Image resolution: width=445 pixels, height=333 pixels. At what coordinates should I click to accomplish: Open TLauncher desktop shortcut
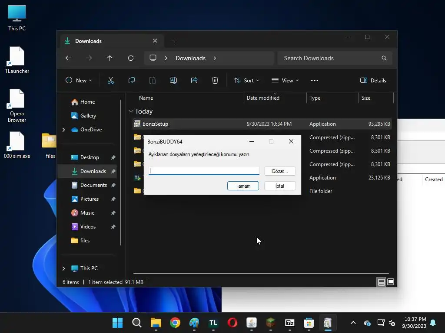pyautogui.click(x=17, y=60)
